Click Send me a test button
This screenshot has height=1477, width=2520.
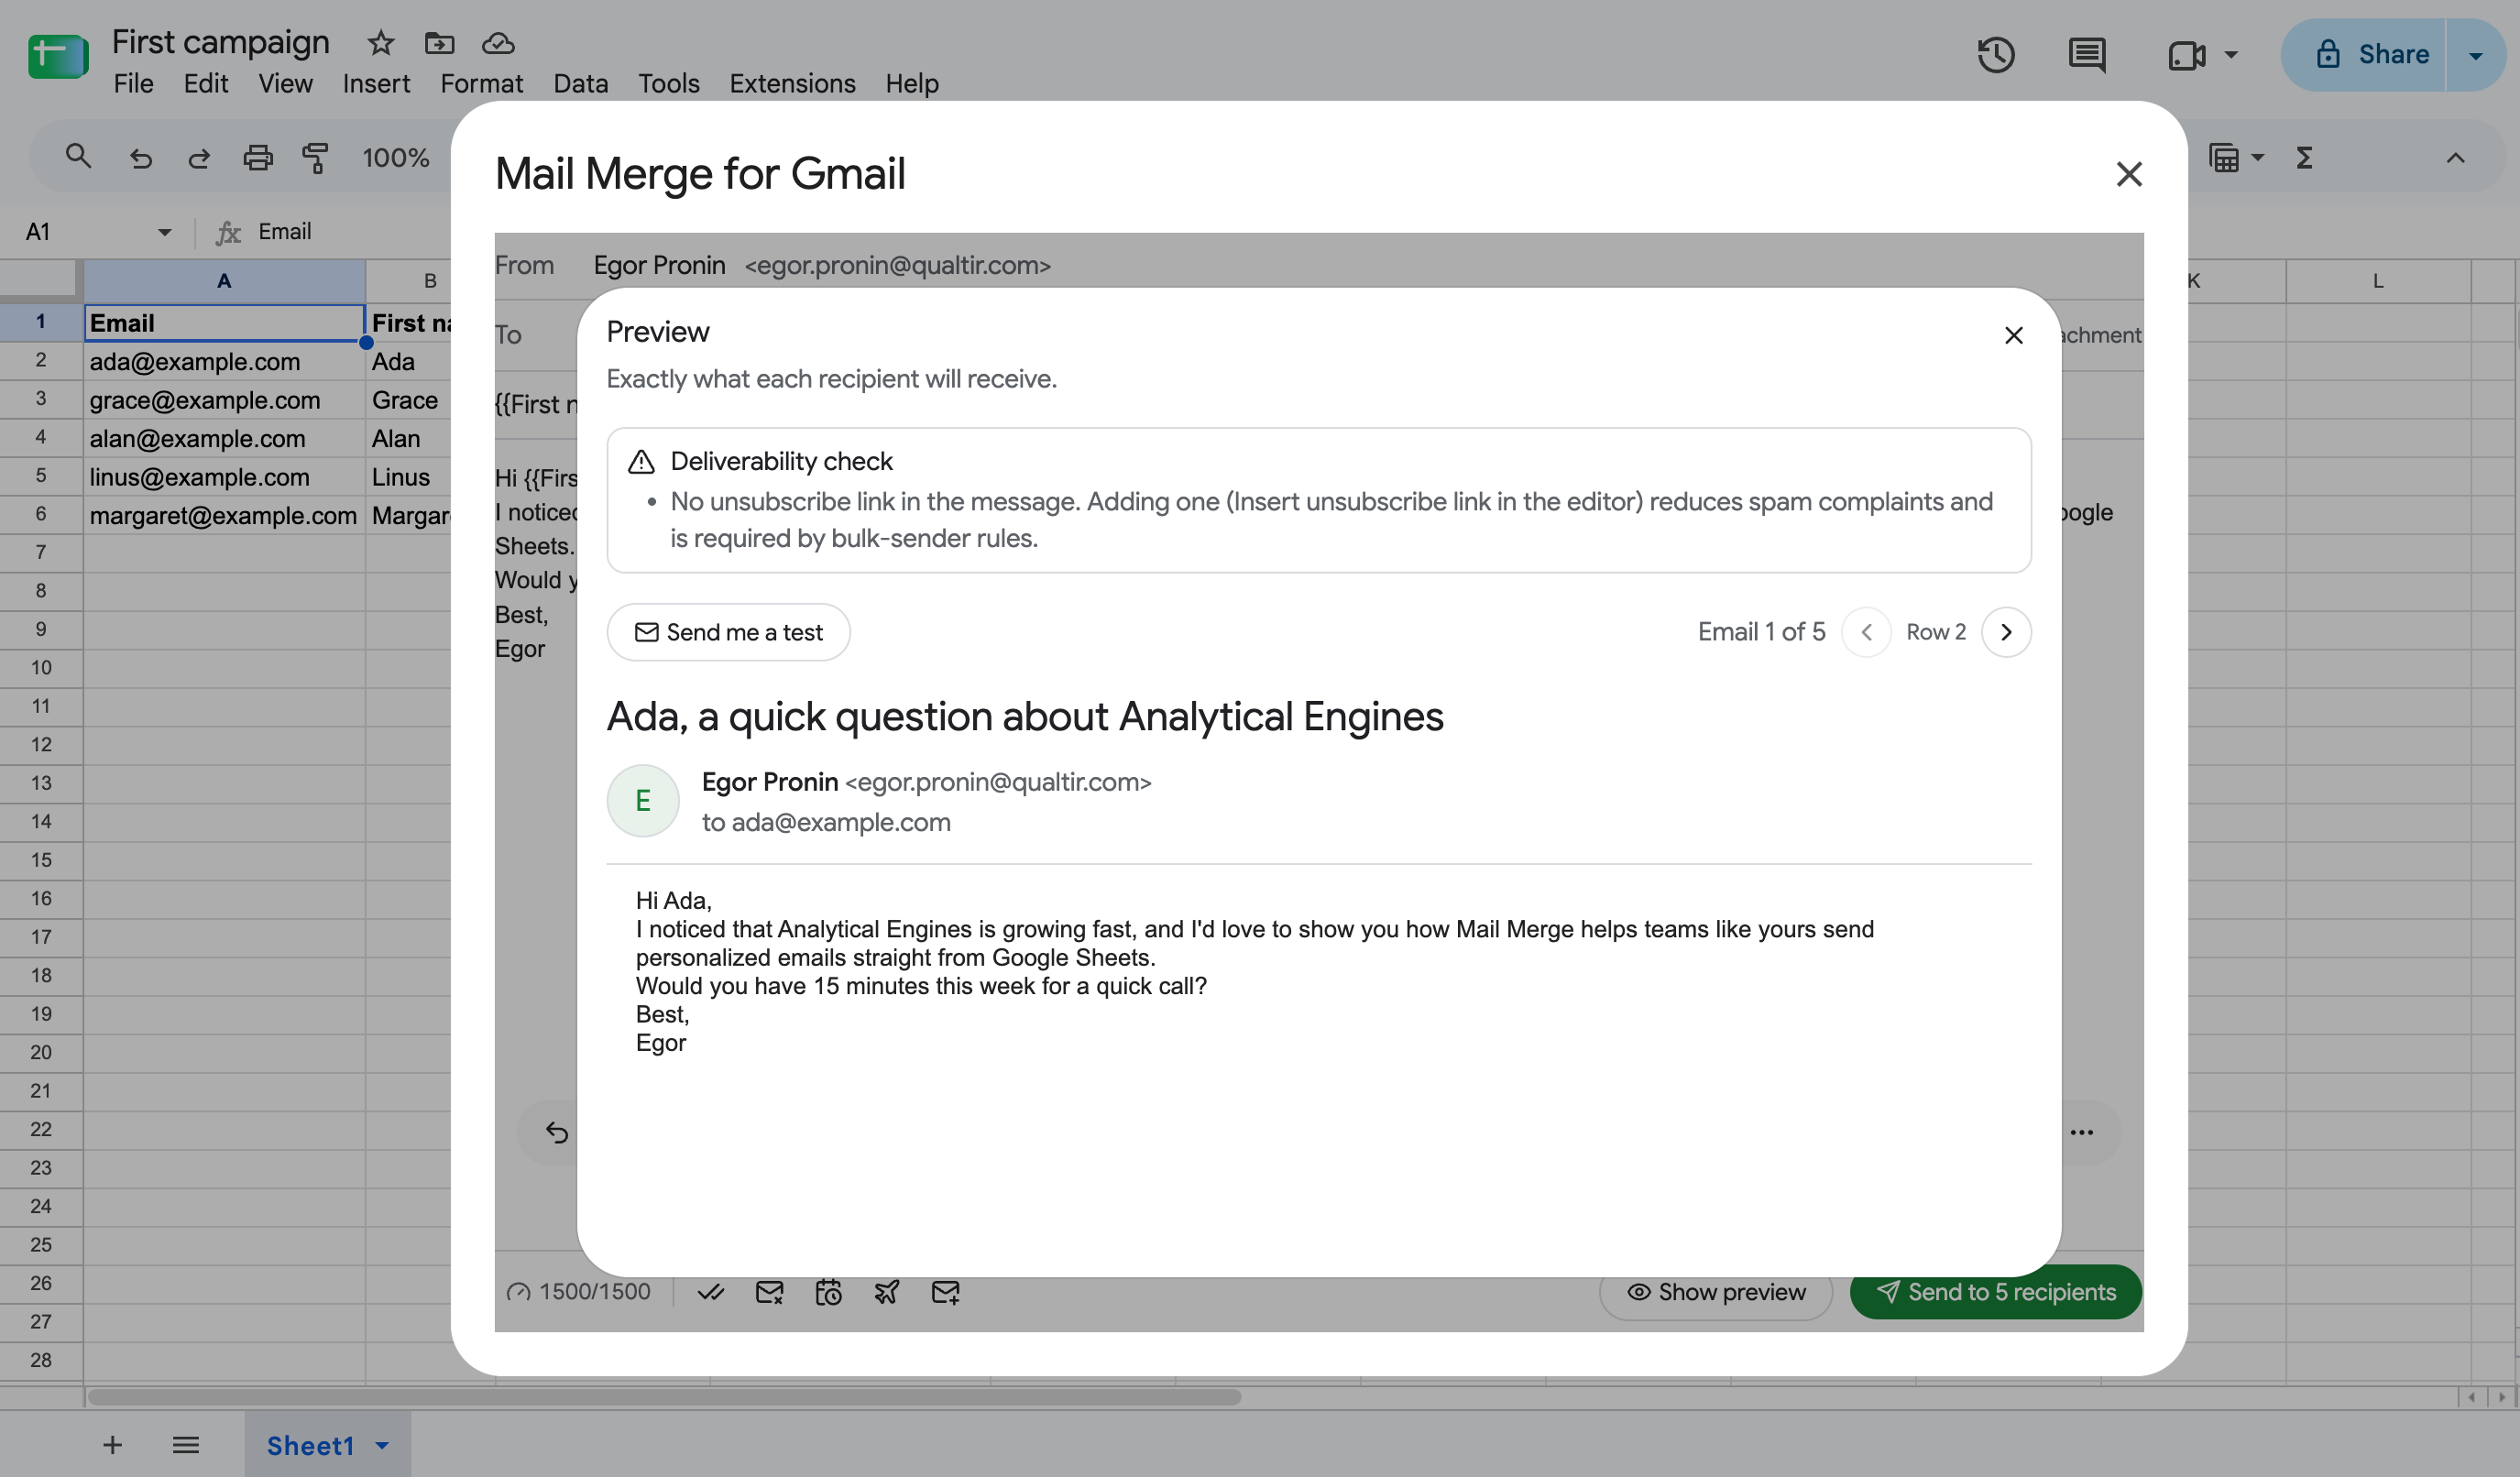[728, 632]
